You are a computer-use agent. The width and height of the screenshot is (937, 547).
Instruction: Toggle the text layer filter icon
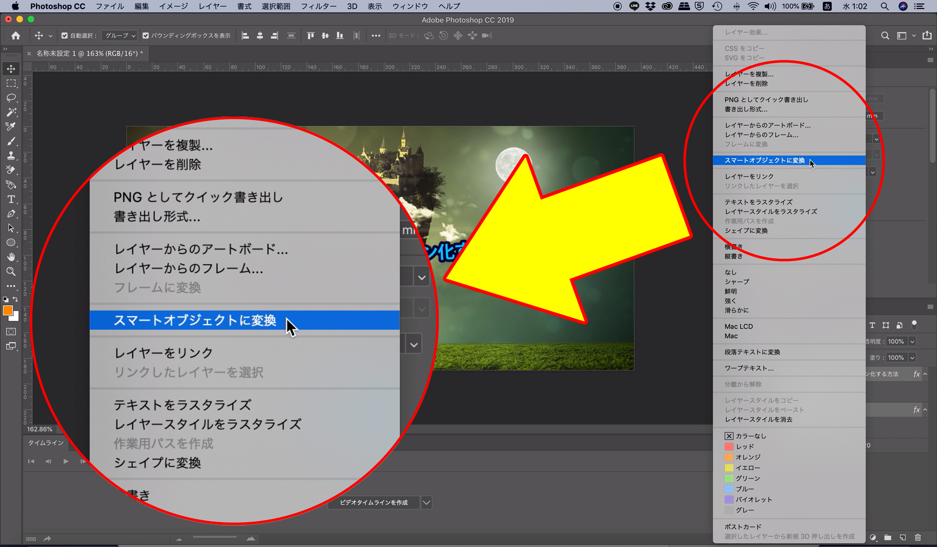872,325
